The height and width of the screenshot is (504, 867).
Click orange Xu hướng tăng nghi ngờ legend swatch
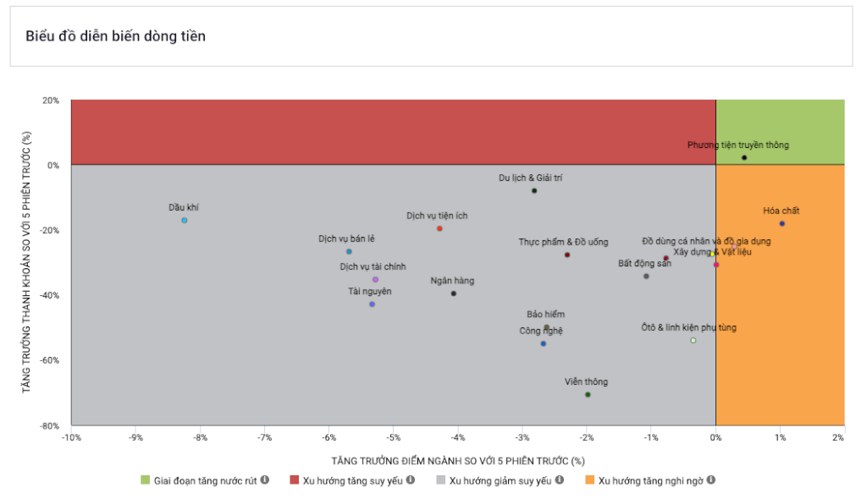tap(590, 479)
